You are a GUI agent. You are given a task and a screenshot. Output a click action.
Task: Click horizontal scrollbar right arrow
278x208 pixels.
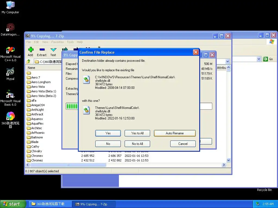[x=224, y=165]
